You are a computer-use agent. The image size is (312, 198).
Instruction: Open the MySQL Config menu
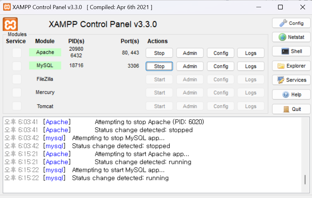[x=221, y=66]
